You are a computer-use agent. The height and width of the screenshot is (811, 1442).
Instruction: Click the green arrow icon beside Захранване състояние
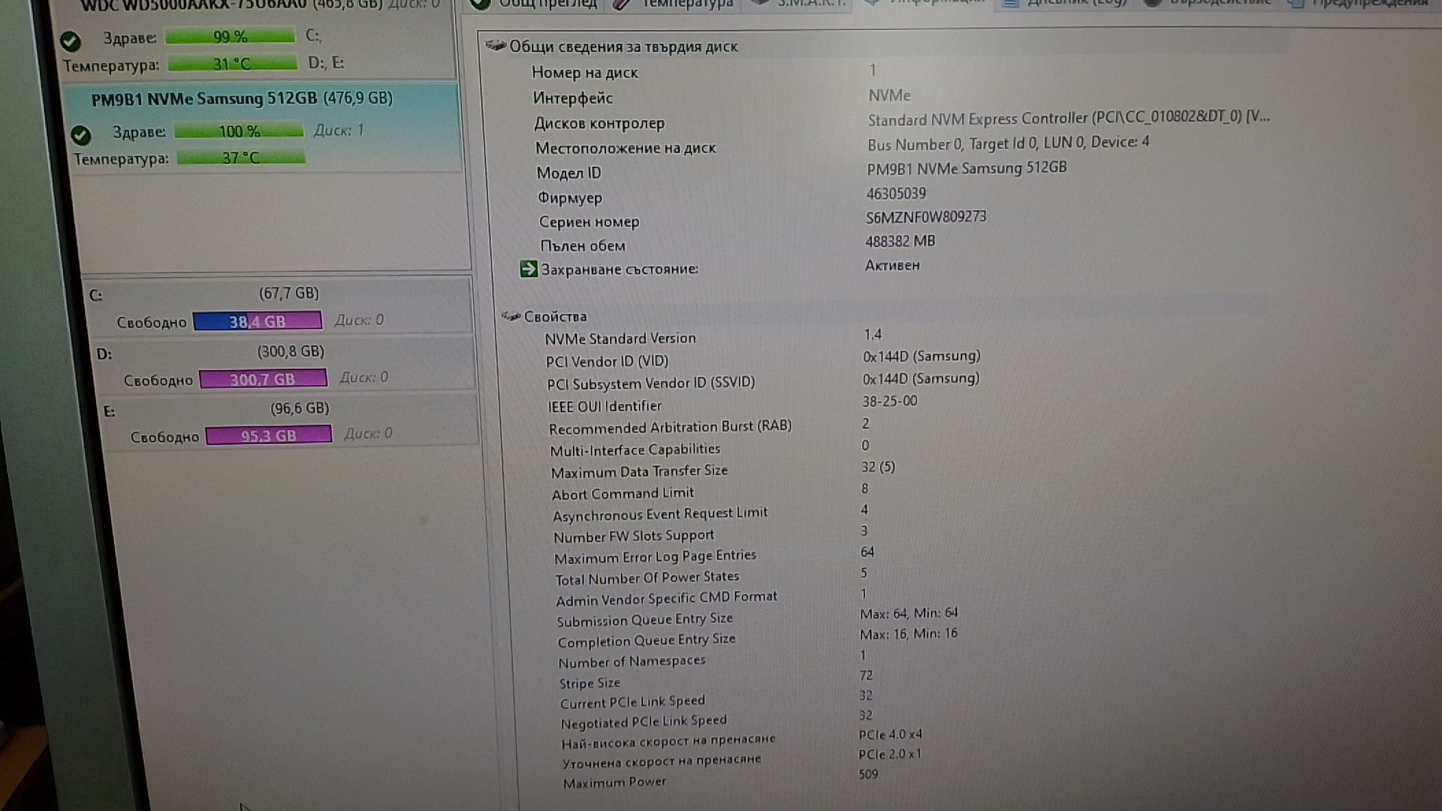click(x=529, y=269)
